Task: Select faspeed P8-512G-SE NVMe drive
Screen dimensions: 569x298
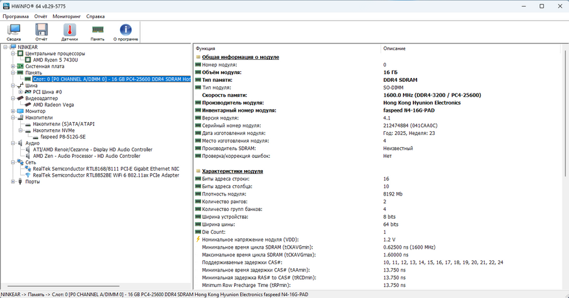Action: [x=62, y=136]
